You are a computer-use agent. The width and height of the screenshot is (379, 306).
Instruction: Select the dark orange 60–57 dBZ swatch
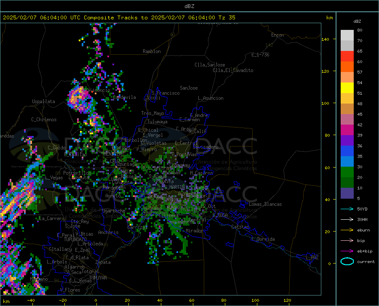tap(347, 67)
